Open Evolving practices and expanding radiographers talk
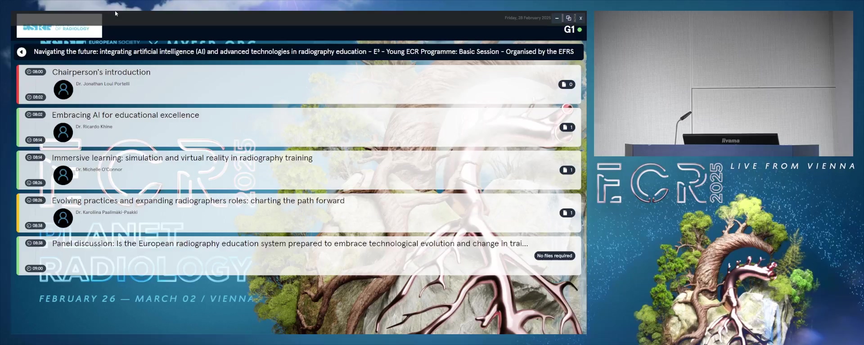Viewport: 864px width, 345px height. pos(299,212)
